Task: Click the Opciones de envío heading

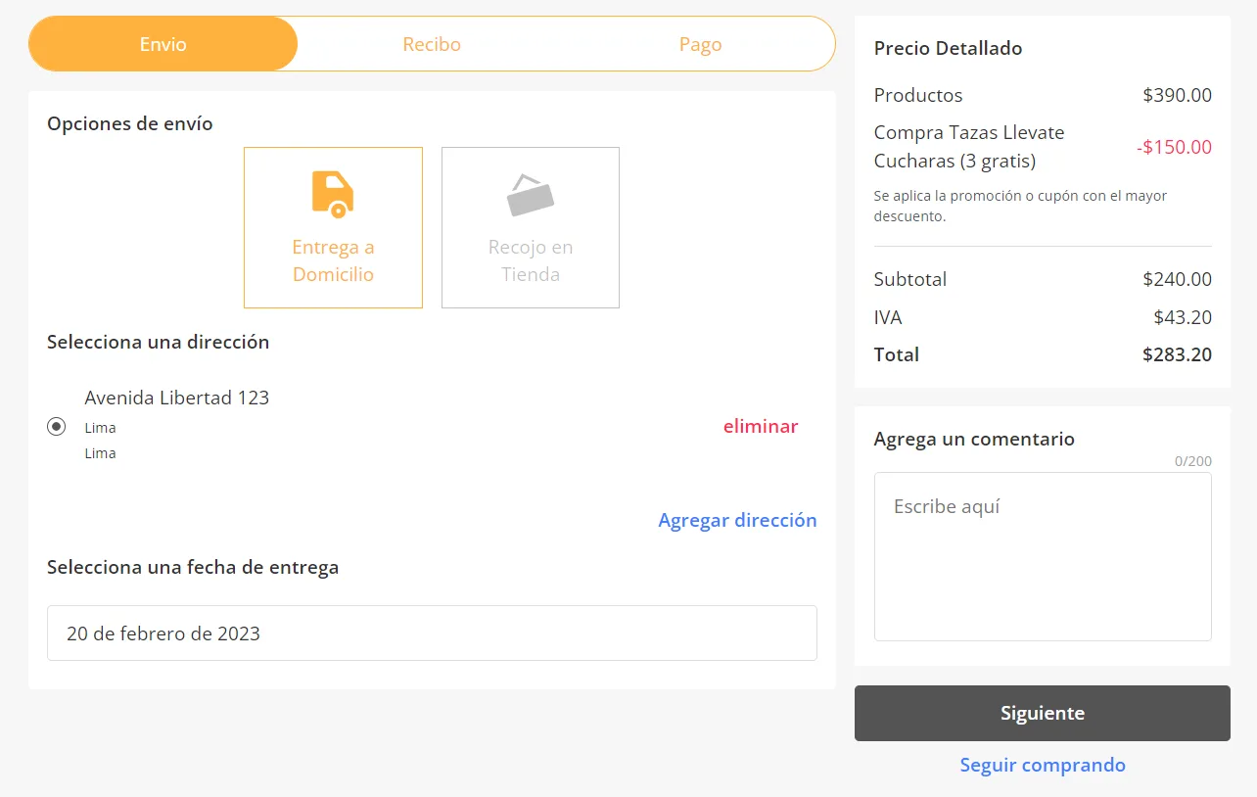Action: (130, 123)
